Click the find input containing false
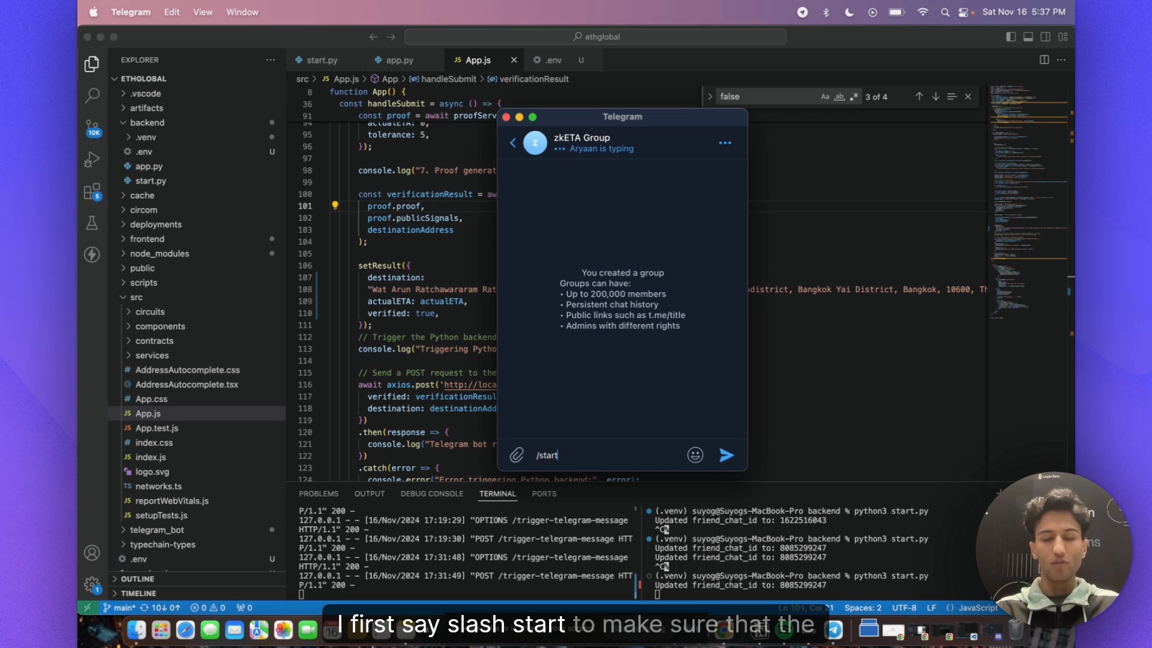 [768, 97]
